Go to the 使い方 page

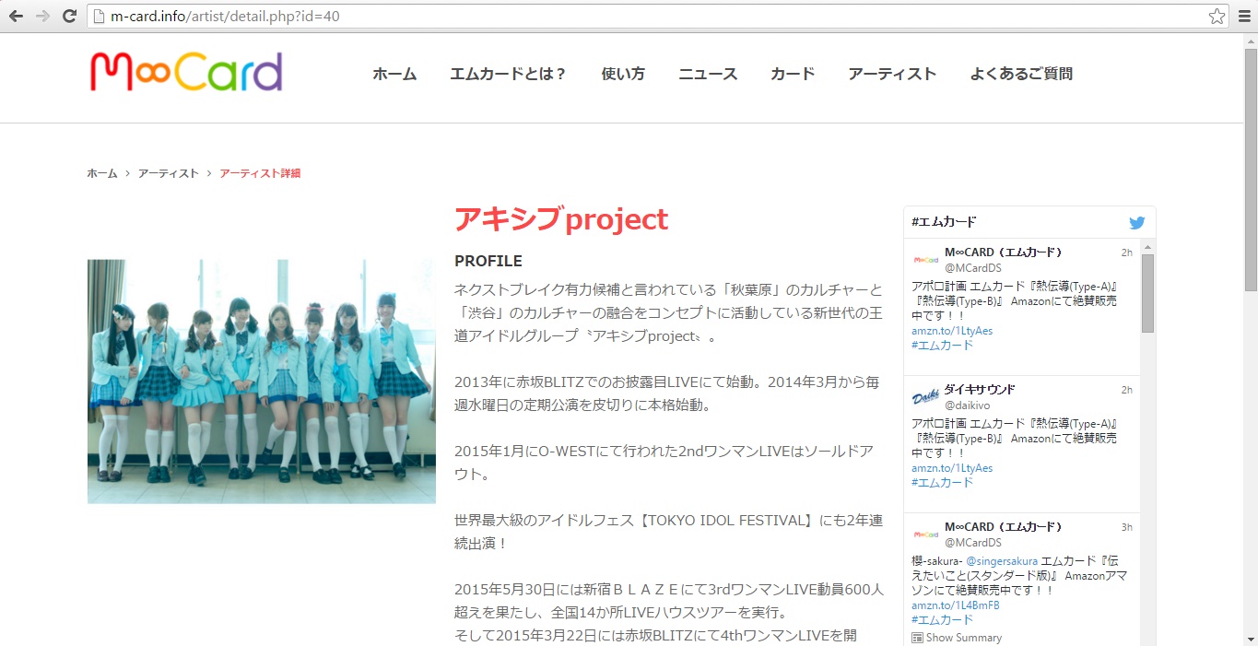(623, 74)
